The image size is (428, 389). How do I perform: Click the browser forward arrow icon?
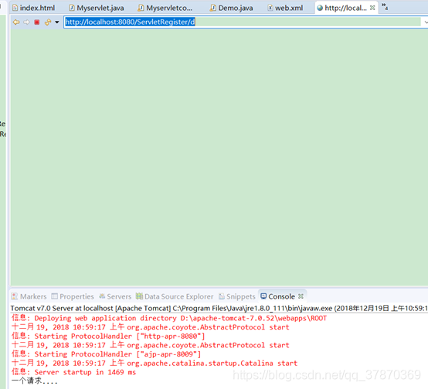26,22
